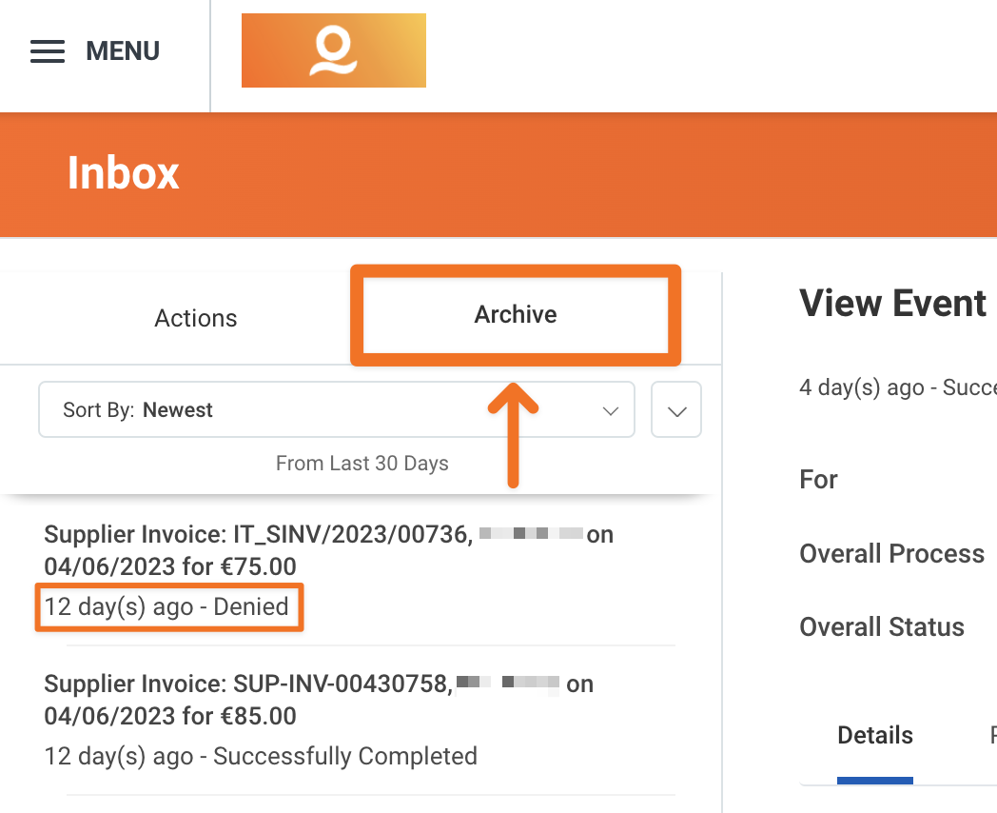Open the hamburger MENU icon
Image resolution: width=997 pixels, height=813 pixels.
coord(47,51)
